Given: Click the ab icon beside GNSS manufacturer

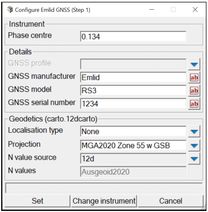Looking at the screenshot, I should (194, 77).
